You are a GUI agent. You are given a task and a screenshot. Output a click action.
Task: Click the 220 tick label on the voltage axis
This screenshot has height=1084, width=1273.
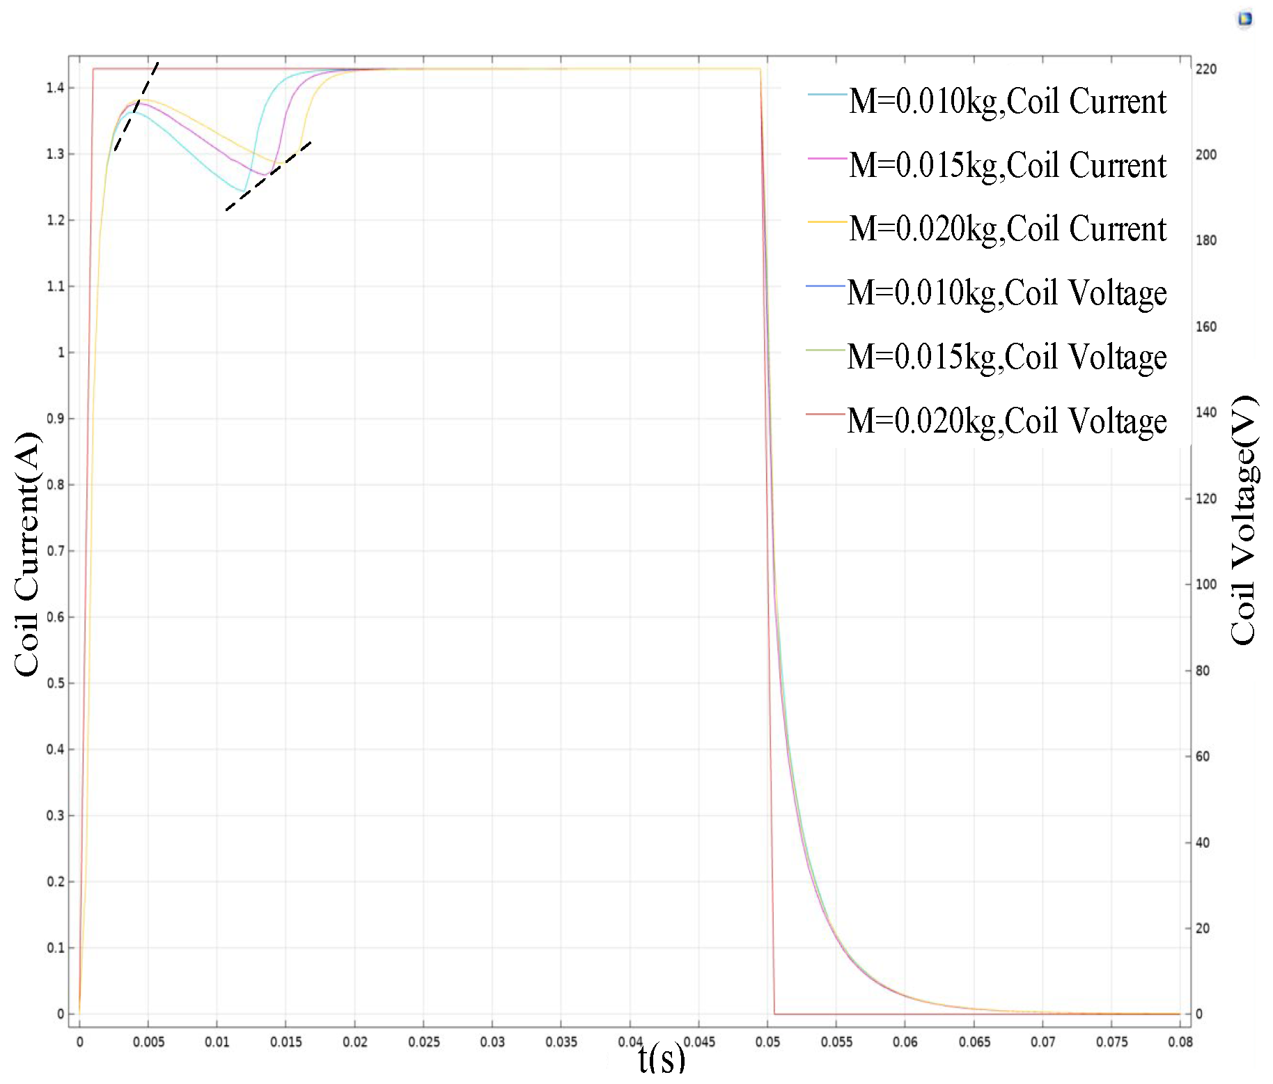coord(1206,69)
